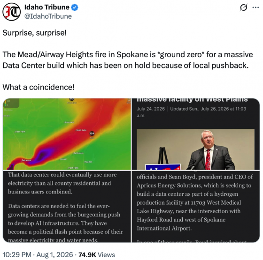Viewport: 263px width, 260px height.
Task: Open the three-dot more options menu
Action: [255, 7]
